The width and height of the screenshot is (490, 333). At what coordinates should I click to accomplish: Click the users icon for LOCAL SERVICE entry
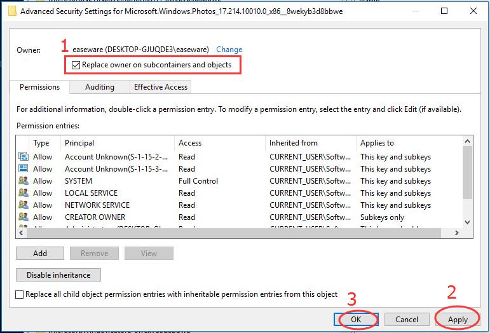(x=24, y=193)
